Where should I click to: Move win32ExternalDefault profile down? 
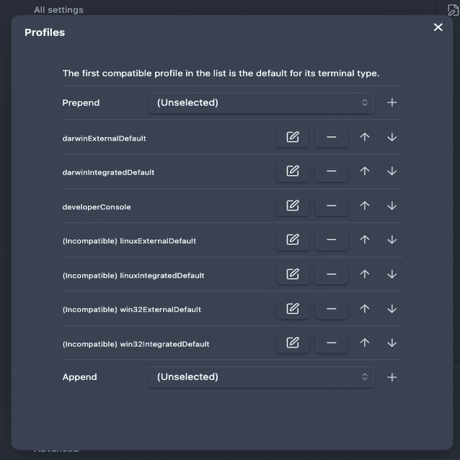point(392,309)
